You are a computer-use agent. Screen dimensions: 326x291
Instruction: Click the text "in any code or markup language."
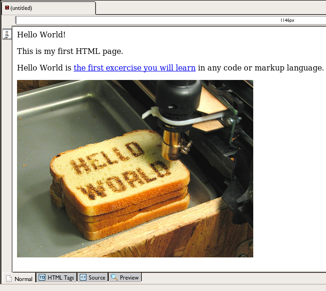pyautogui.click(x=260, y=68)
